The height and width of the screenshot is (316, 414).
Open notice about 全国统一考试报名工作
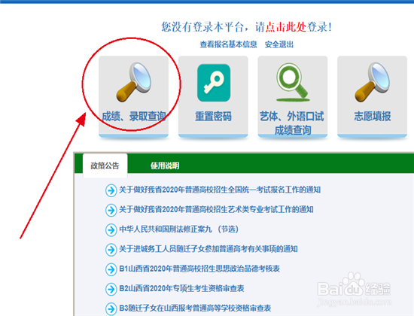[220, 190]
